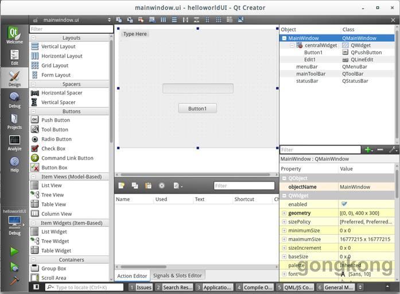Click the line edit on the form

(x=197, y=88)
